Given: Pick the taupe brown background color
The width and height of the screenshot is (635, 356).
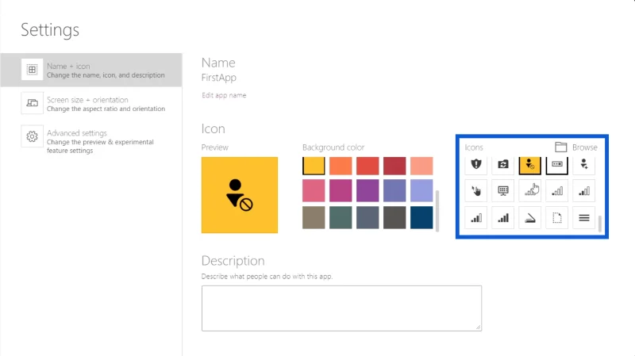Looking at the screenshot, I should (x=314, y=218).
